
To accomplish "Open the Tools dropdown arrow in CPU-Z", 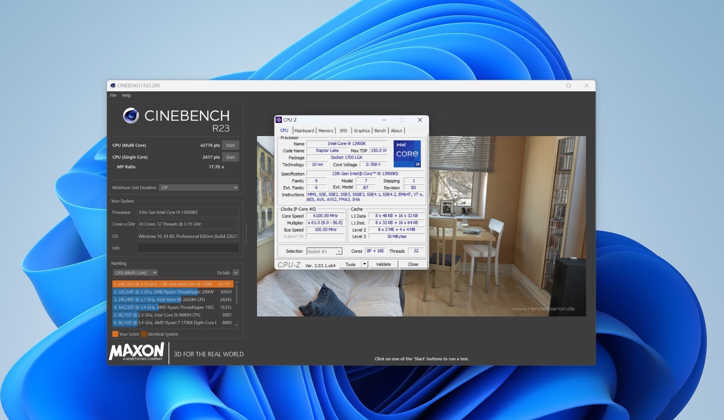I will click(x=365, y=264).
